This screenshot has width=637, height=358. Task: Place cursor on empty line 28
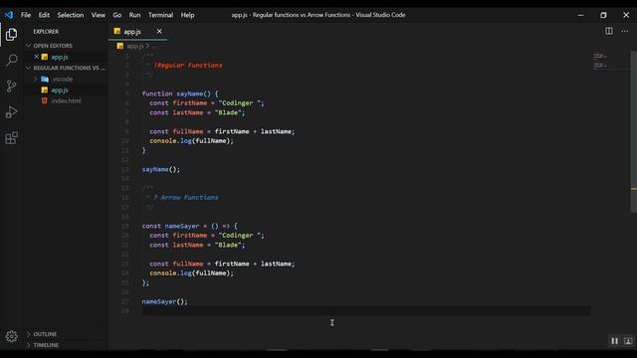(x=365, y=311)
